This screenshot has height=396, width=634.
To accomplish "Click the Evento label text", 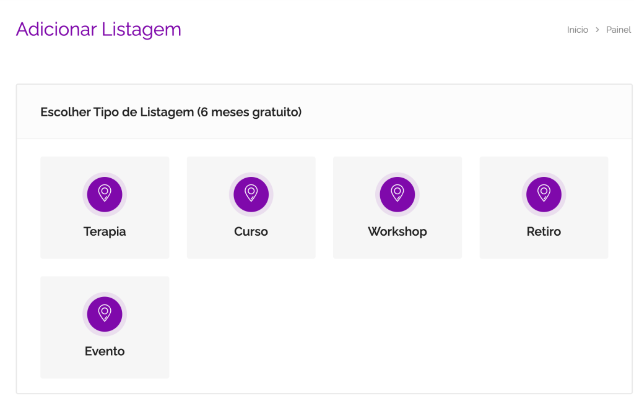I will coord(105,351).
